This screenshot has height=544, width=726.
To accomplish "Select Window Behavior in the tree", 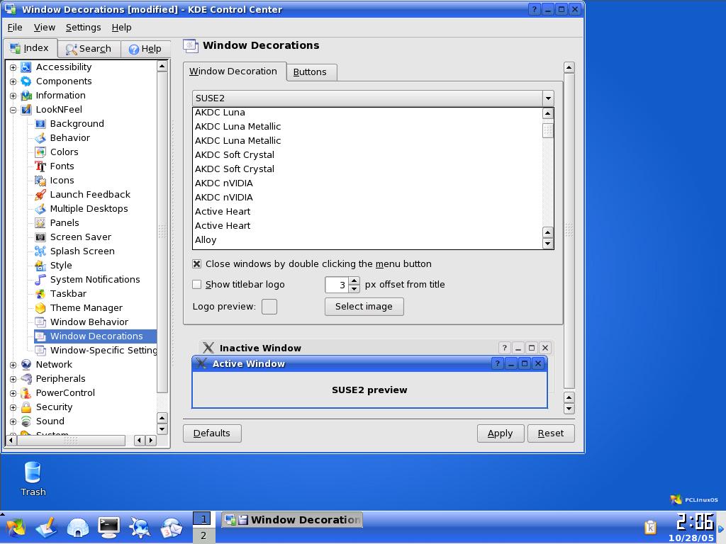I will coord(89,322).
